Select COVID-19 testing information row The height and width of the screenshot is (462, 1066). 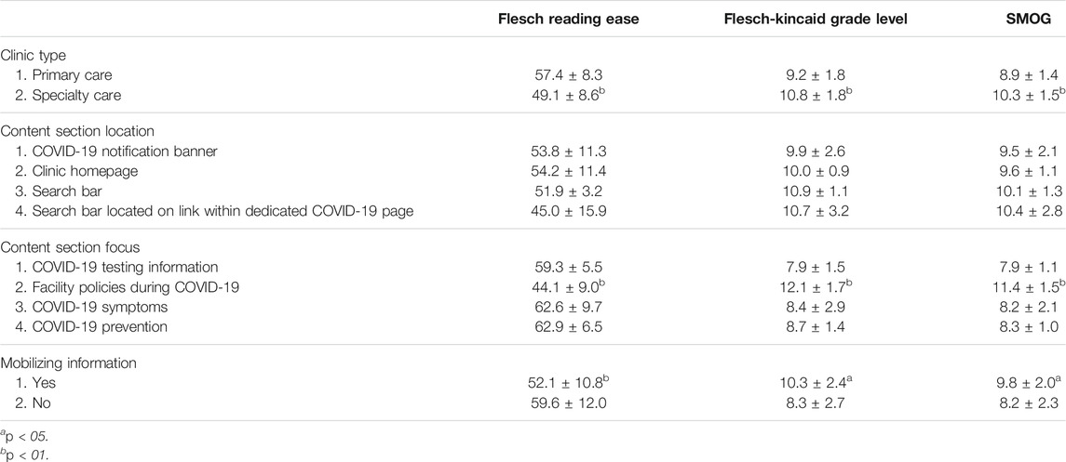point(115,266)
